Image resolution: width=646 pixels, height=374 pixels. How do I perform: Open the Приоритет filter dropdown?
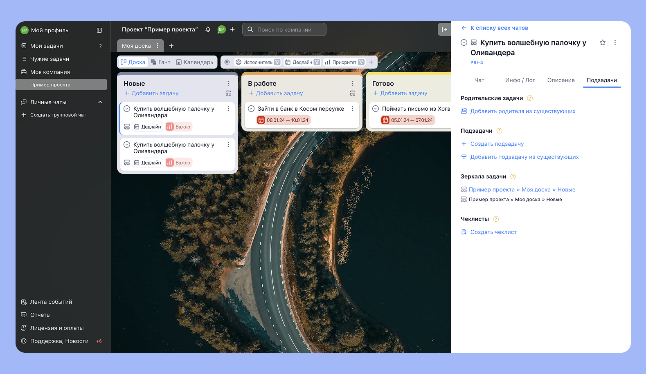pyautogui.click(x=361, y=62)
